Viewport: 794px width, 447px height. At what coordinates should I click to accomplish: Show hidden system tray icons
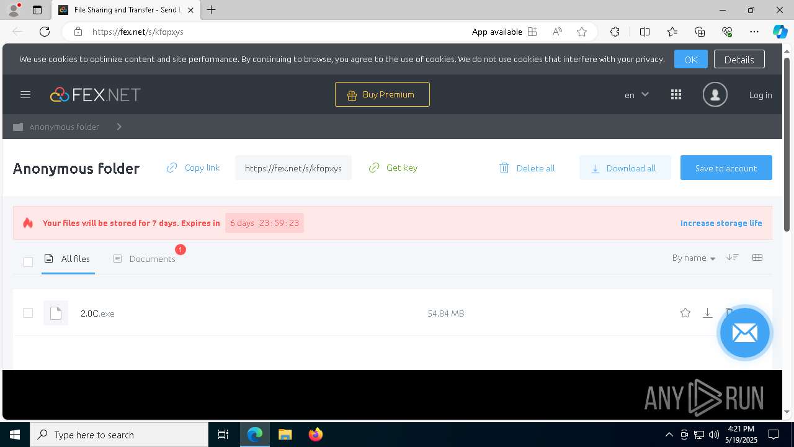click(669, 435)
